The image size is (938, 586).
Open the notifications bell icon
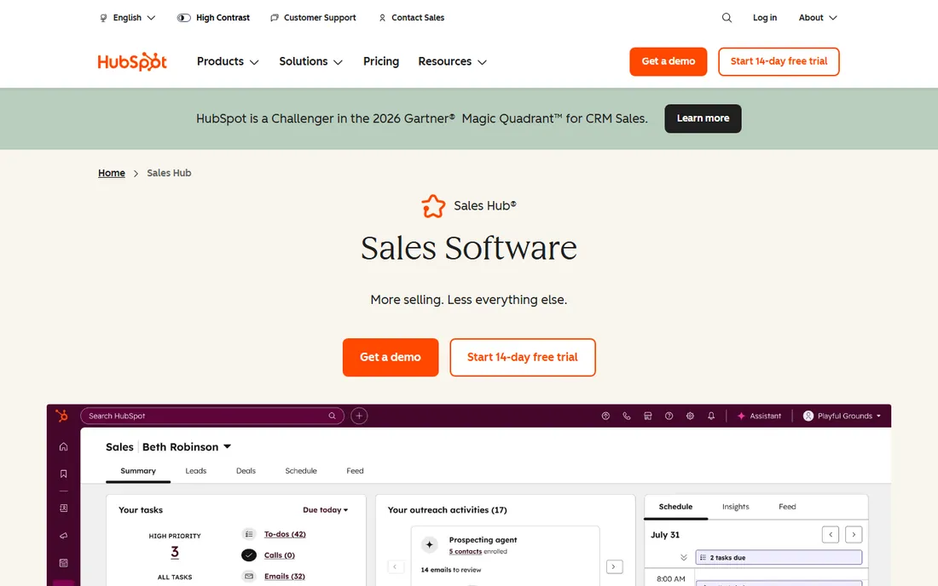pyautogui.click(x=711, y=416)
